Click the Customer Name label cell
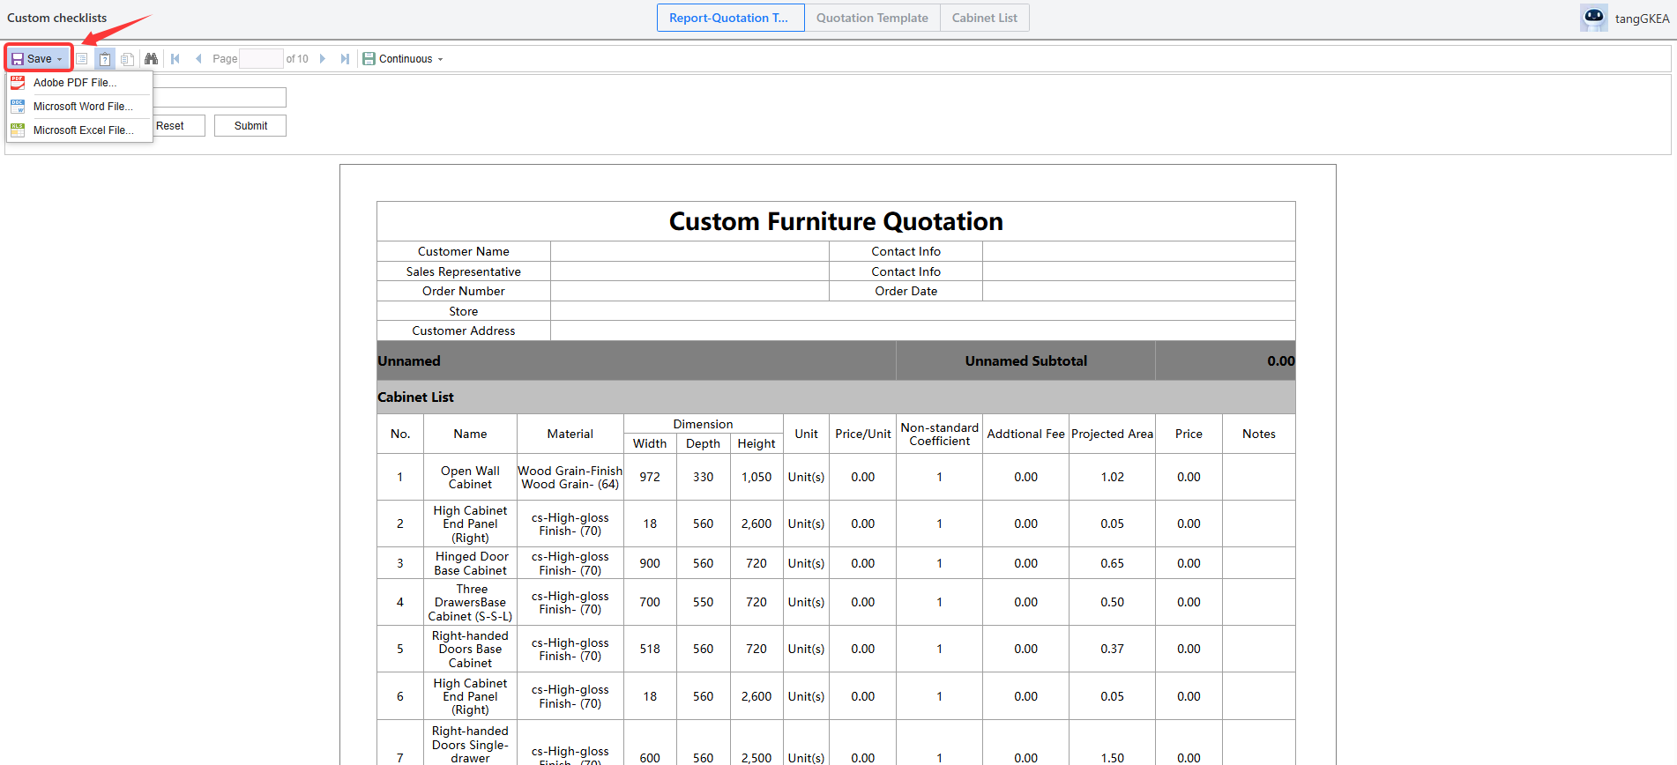1677x765 pixels. point(464,251)
